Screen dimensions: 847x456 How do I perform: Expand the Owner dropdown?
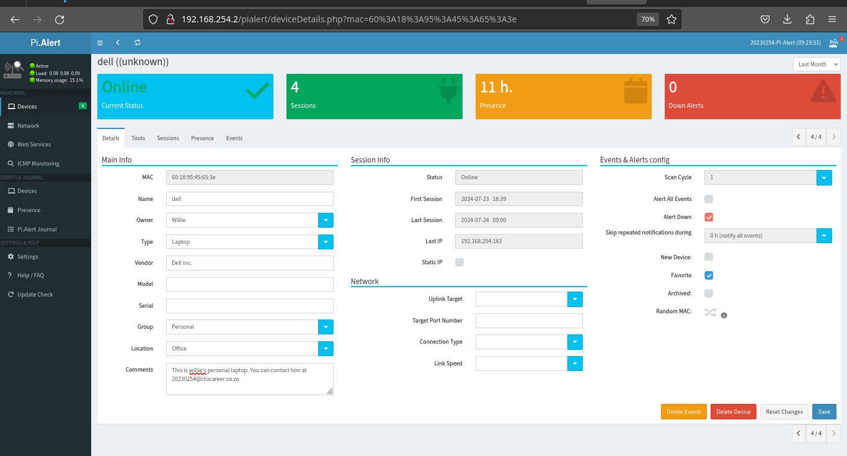(x=326, y=220)
